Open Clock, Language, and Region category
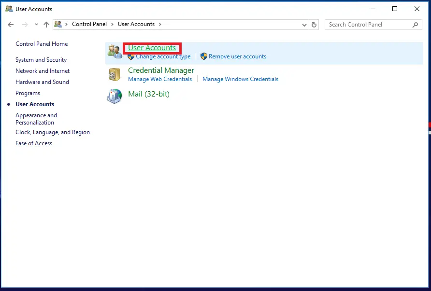431x291 pixels. [53, 132]
